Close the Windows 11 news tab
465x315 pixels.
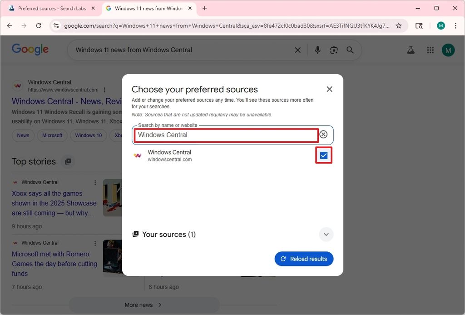[x=190, y=8]
